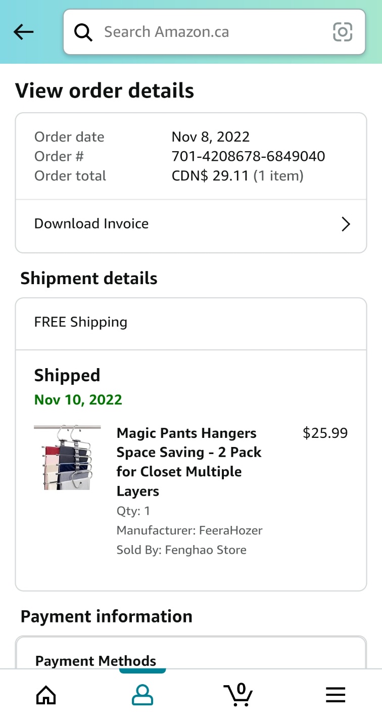
Task: Tap the search magnifier icon
Action: tap(83, 32)
